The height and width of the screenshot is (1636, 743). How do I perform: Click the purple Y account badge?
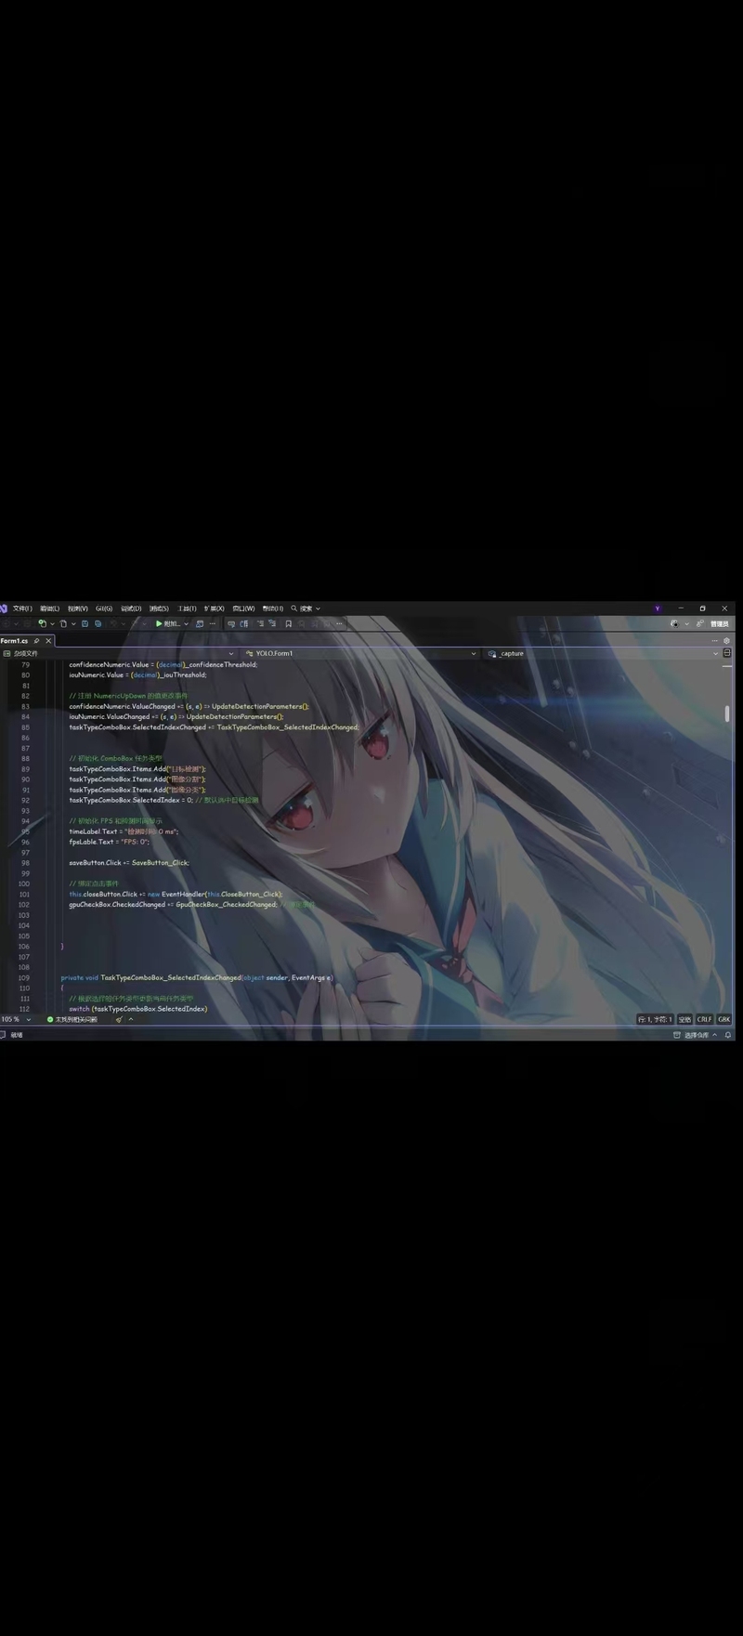coord(658,609)
